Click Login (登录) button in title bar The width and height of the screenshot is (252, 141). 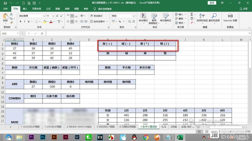212,3
